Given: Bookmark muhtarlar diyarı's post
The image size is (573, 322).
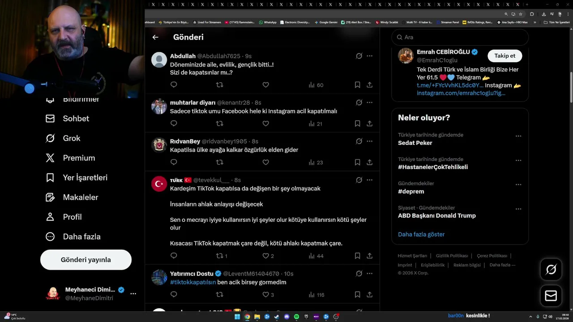Looking at the screenshot, I should click(357, 123).
